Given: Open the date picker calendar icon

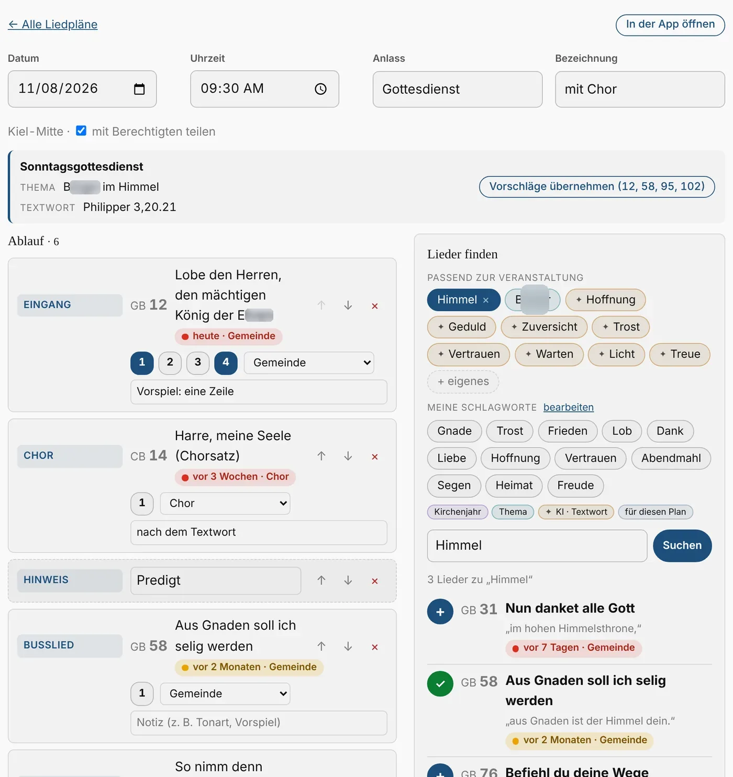Looking at the screenshot, I should tap(139, 89).
